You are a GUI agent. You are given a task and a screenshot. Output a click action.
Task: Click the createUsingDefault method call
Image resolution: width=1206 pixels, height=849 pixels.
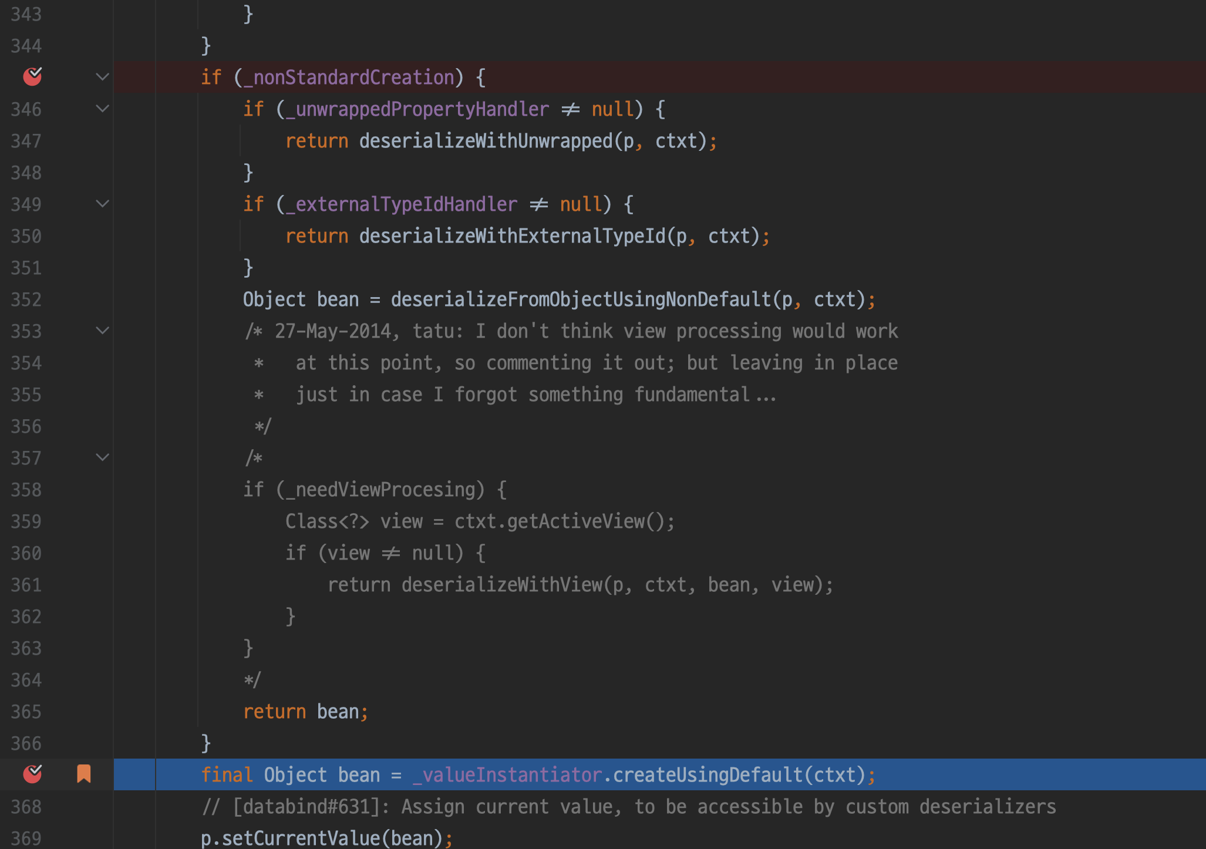(708, 775)
